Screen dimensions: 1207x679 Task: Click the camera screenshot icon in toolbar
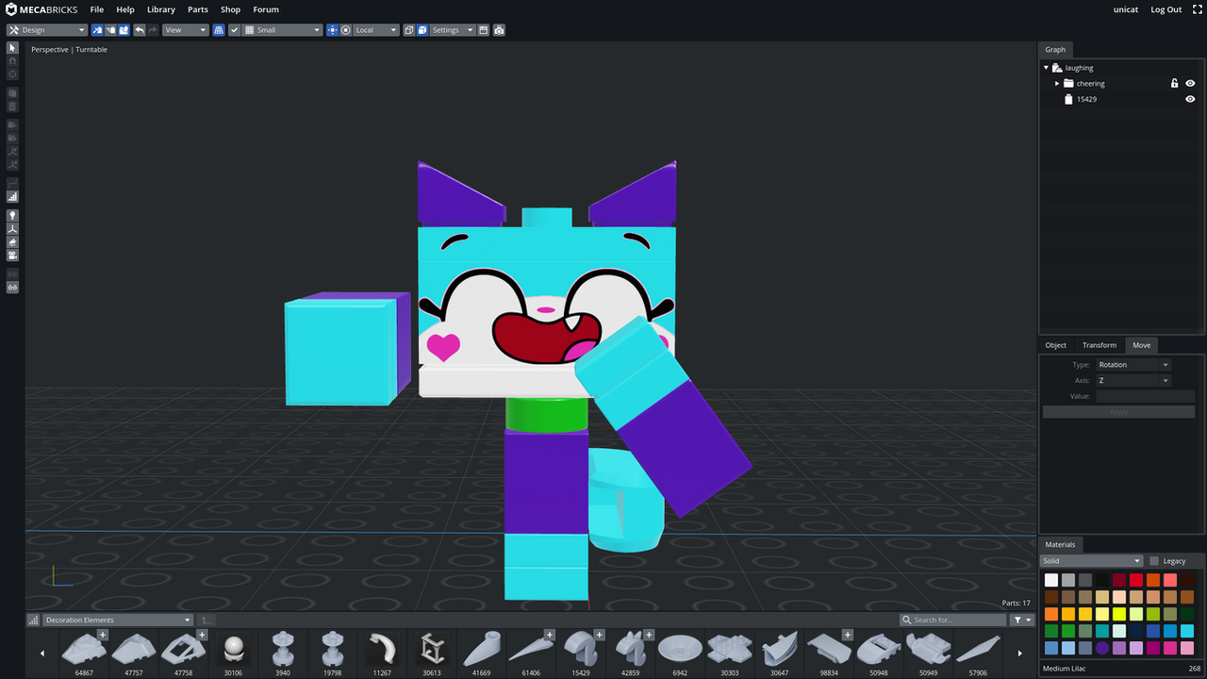pos(499,30)
